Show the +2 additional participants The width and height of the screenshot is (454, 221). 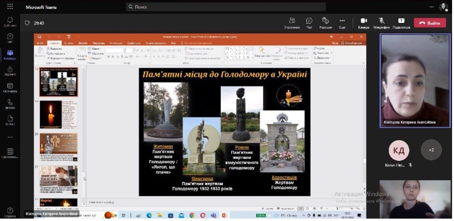click(431, 150)
